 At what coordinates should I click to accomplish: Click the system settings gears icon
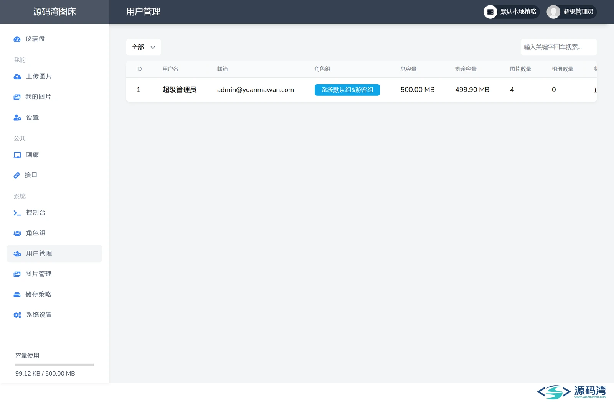tap(17, 315)
